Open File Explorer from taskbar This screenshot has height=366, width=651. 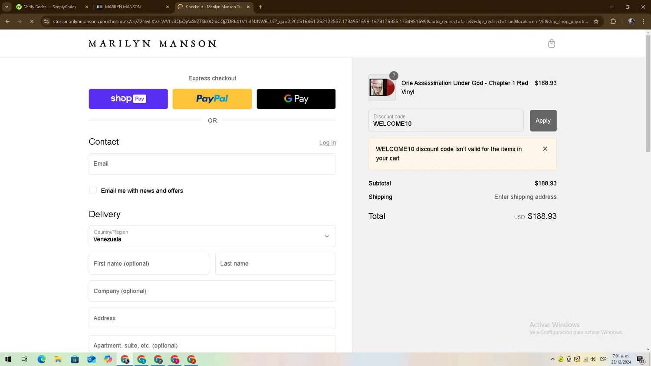(x=58, y=359)
